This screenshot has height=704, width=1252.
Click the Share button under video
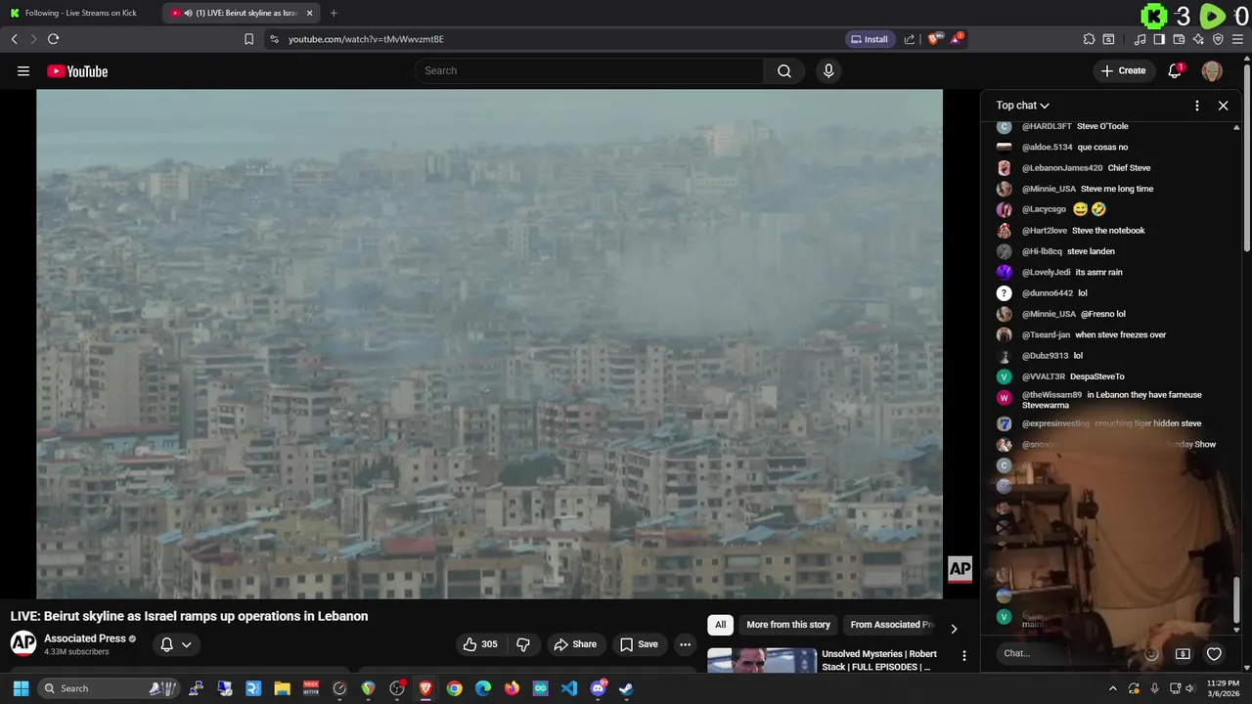575,644
